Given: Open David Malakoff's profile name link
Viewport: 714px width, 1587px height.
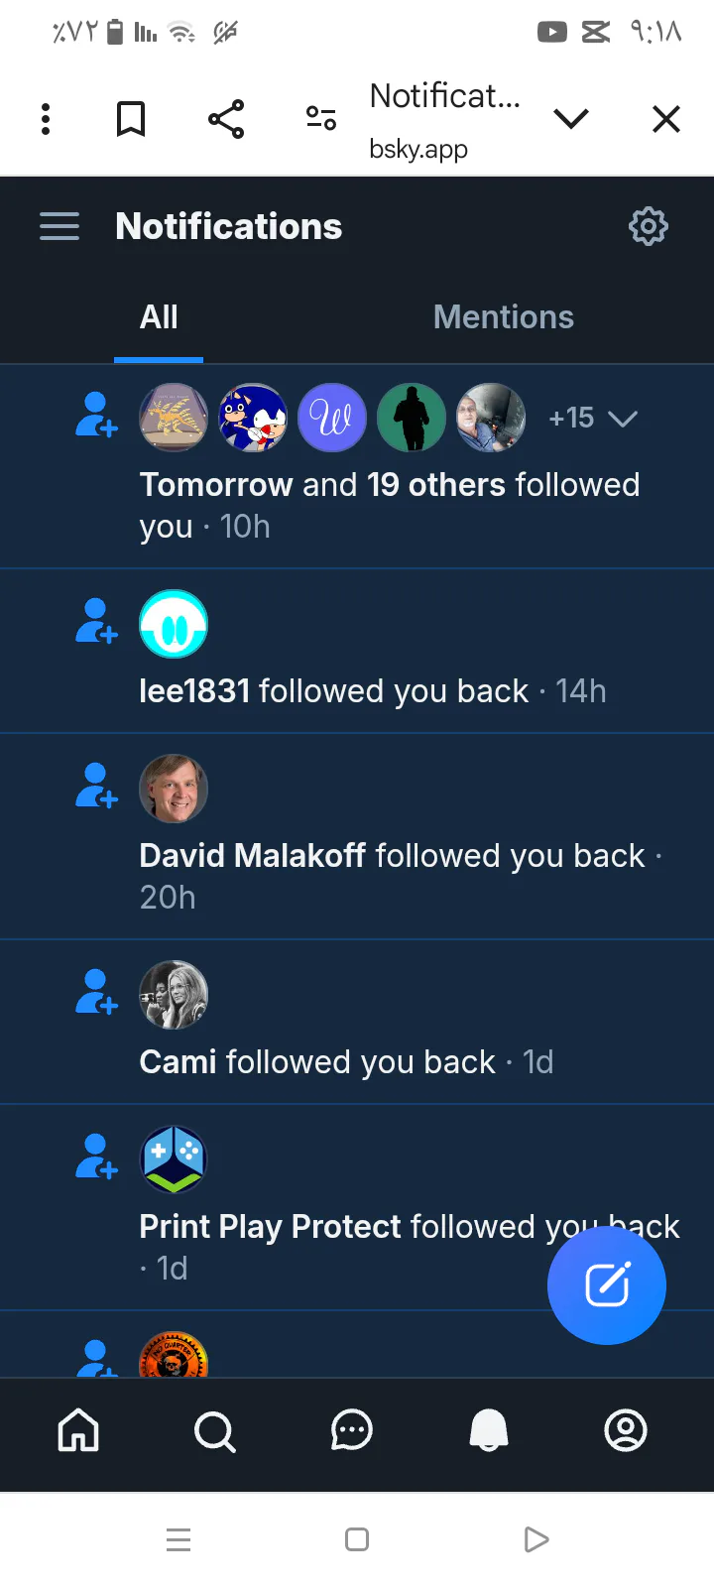Looking at the screenshot, I should 253,856.
